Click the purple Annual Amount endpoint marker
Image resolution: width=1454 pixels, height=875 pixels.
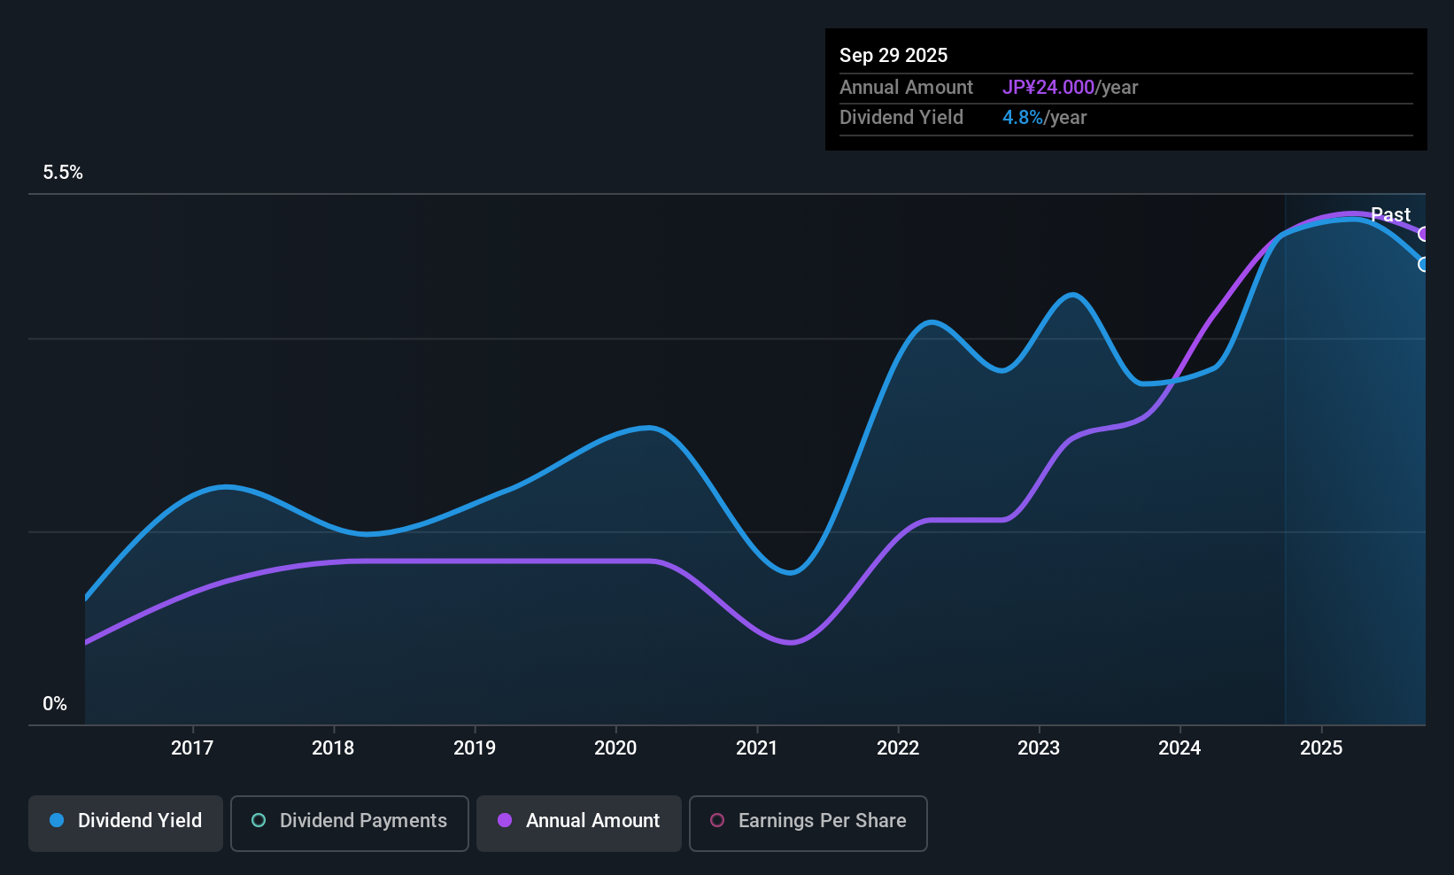pyautogui.click(x=1424, y=234)
